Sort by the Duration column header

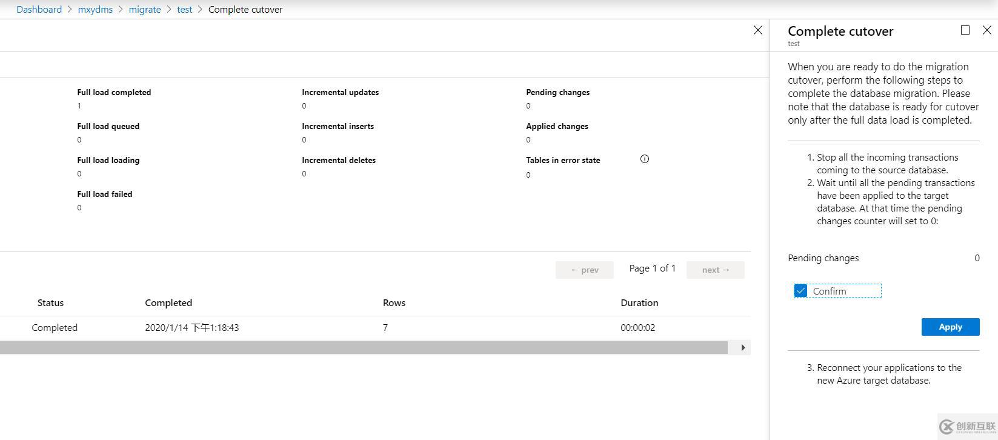pos(639,302)
